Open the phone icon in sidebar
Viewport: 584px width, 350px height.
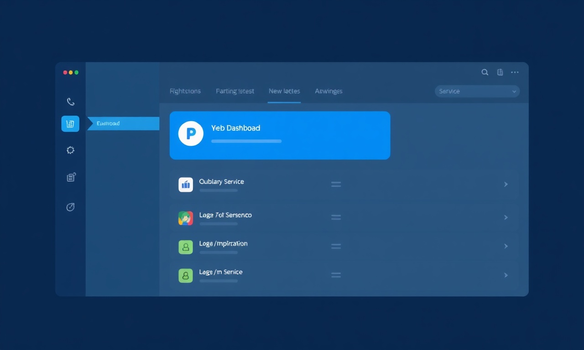(x=70, y=102)
